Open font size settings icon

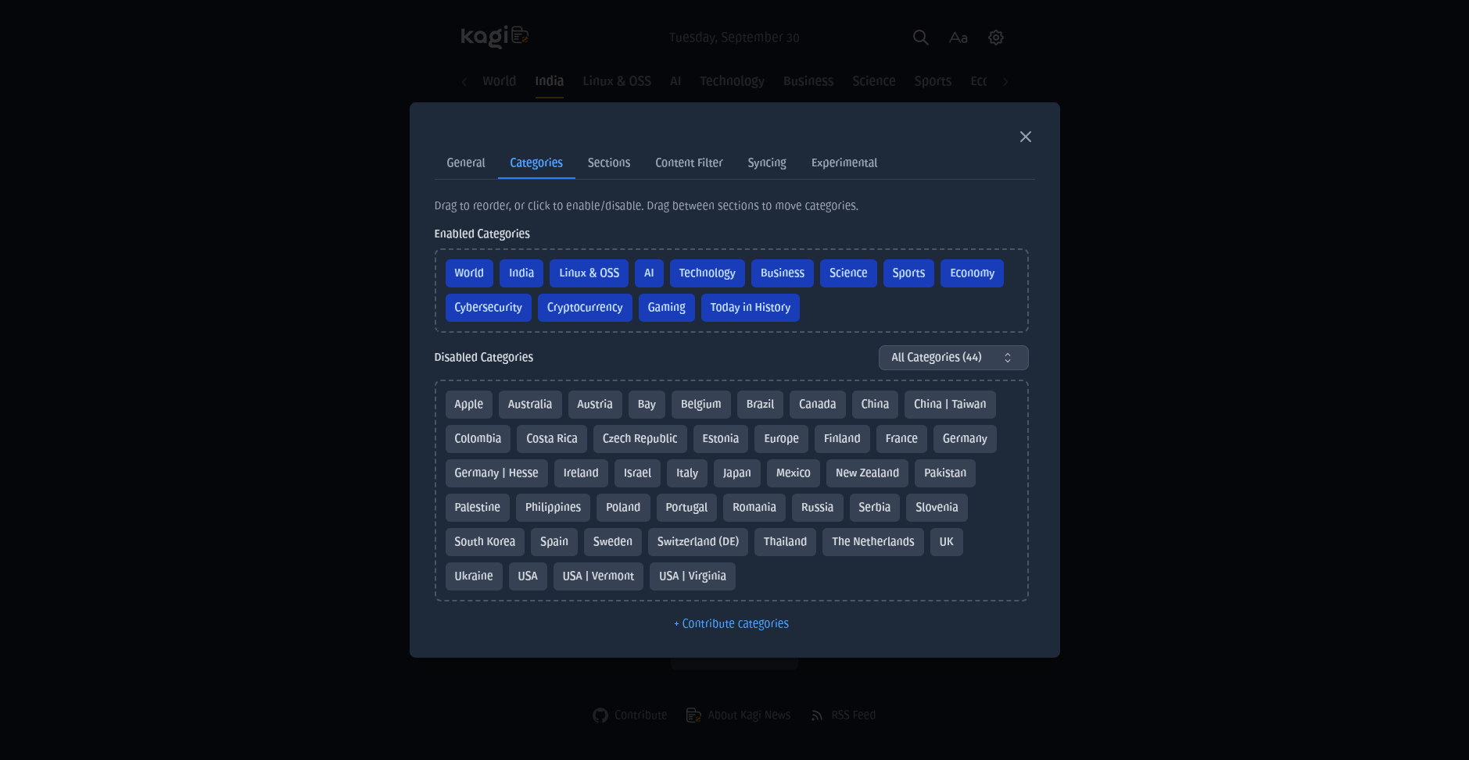[x=958, y=37]
